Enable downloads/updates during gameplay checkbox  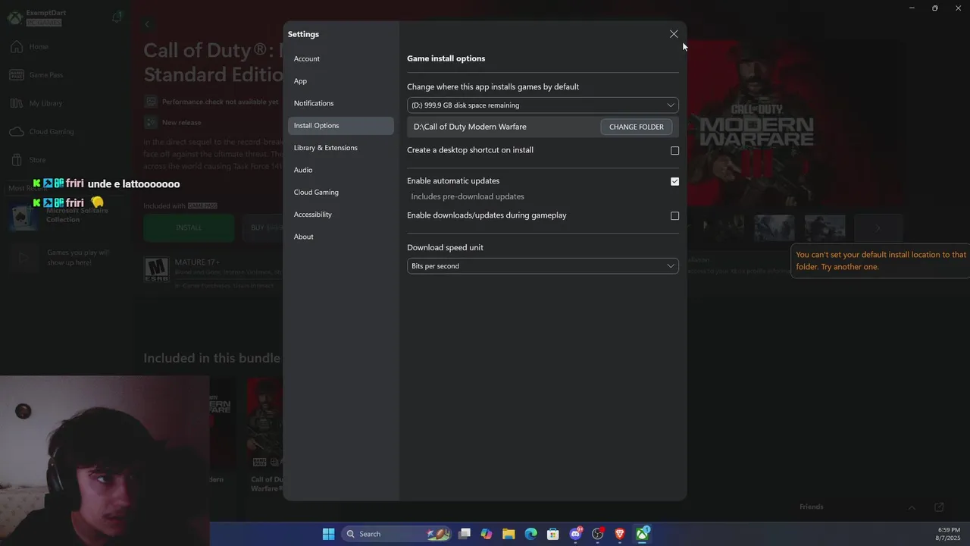[674, 215]
